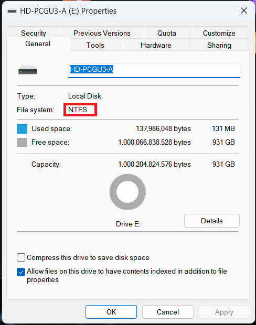Viewport: 256px width, 325px height.
Task: Confirm with the OK button
Action: tap(111, 312)
